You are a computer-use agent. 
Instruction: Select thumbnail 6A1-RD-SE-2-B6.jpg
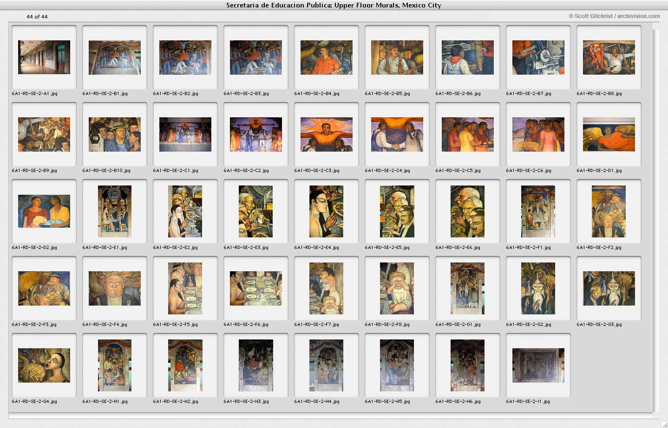[468, 57]
